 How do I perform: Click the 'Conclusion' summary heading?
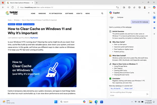[x=116, y=78]
